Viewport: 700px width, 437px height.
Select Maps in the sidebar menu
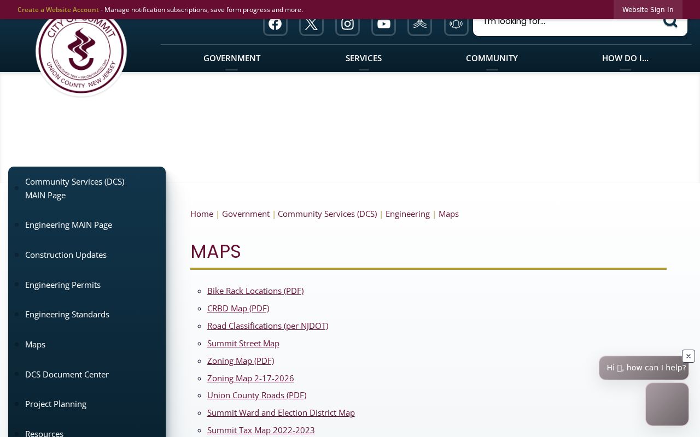point(35,345)
